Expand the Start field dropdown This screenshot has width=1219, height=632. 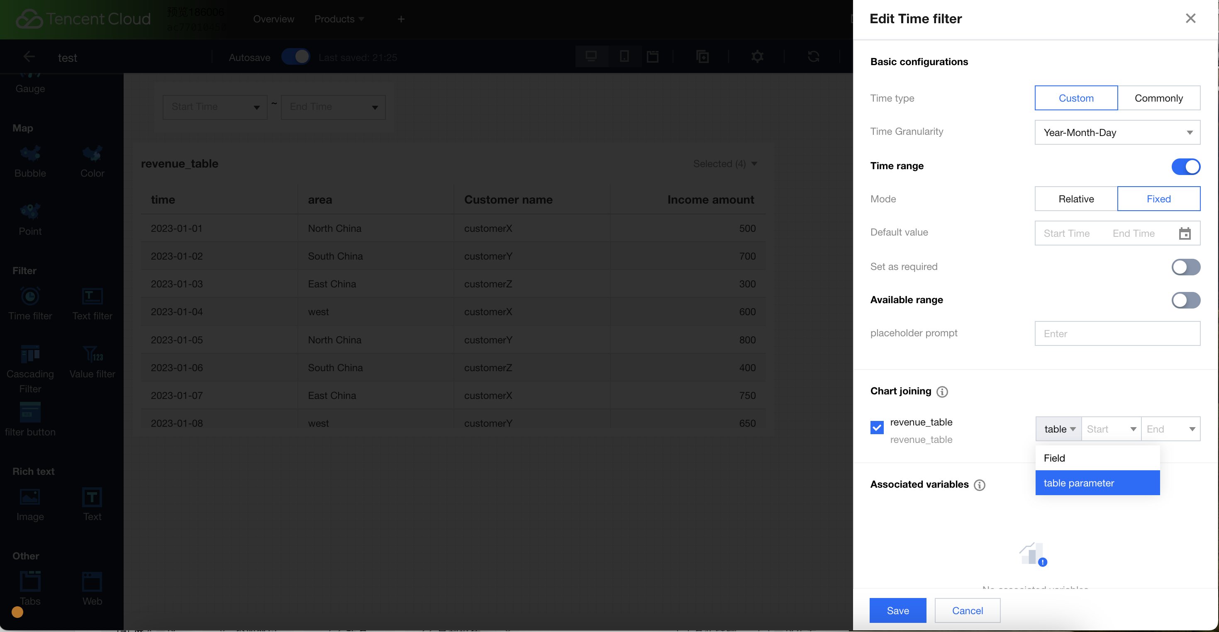pos(1111,429)
